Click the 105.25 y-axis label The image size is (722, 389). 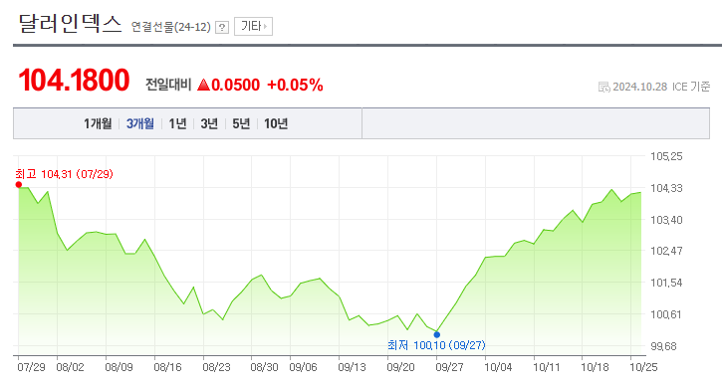pyautogui.click(x=666, y=156)
